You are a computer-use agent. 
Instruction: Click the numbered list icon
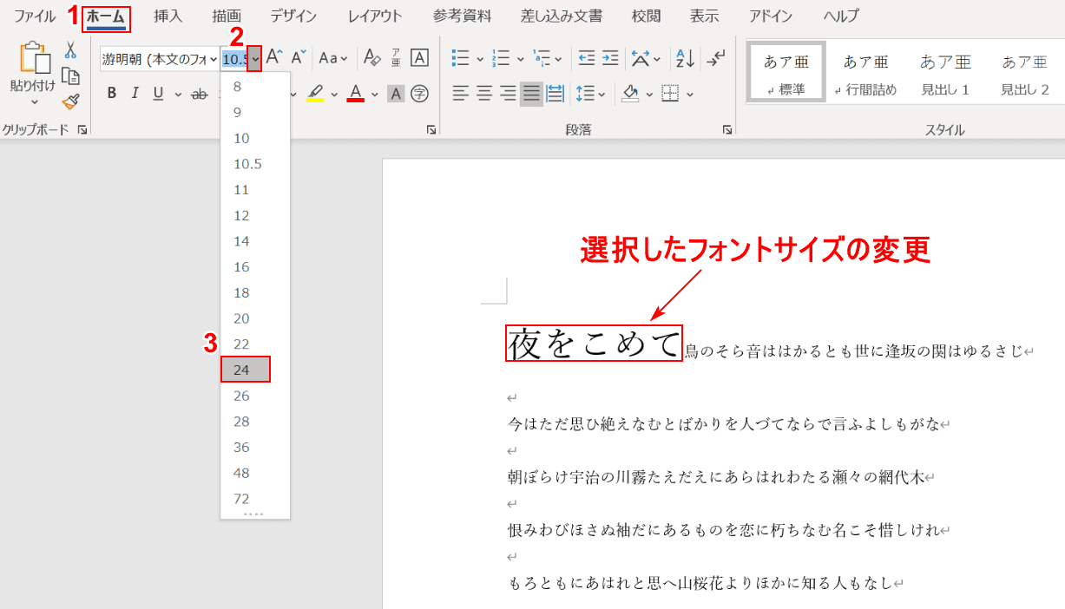[x=501, y=58]
